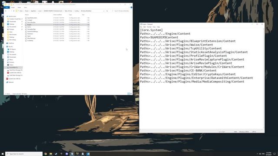Open Recordings folder in navigation pane
Viewport: 278px width, 156px height.
pos(13,40)
